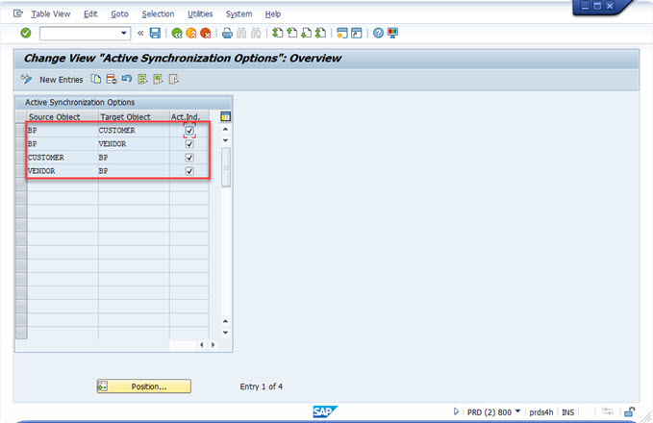This screenshot has height=423, width=653.
Task: Click the Deselect All icon
Action: (x=174, y=79)
